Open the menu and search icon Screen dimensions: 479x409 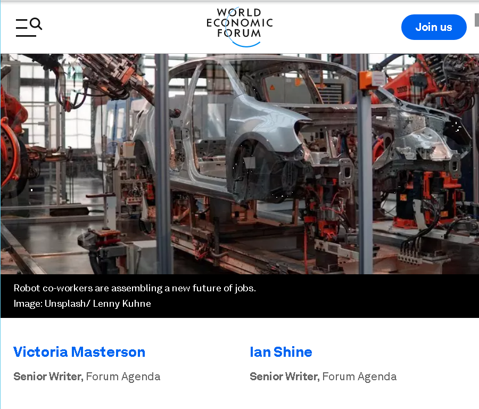29,27
